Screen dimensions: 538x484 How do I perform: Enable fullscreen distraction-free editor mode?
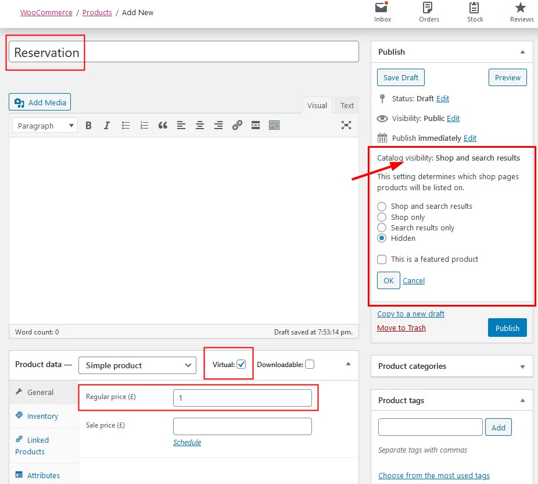(x=346, y=125)
